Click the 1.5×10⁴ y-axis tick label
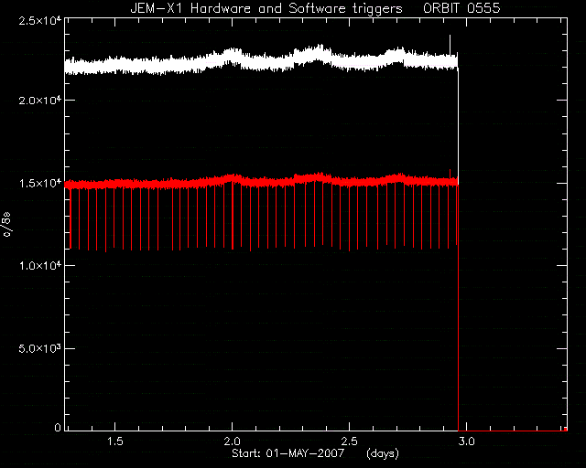 39,183
